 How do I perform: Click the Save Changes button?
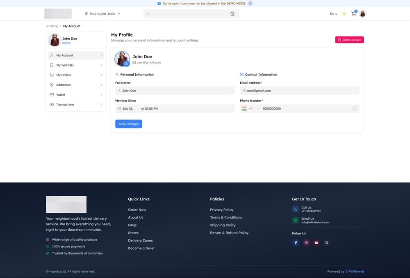[128, 124]
